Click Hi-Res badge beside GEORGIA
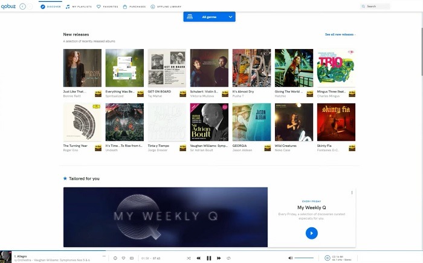Image resolution: width=423 pixels, height=263 pixels. (x=268, y=148)
